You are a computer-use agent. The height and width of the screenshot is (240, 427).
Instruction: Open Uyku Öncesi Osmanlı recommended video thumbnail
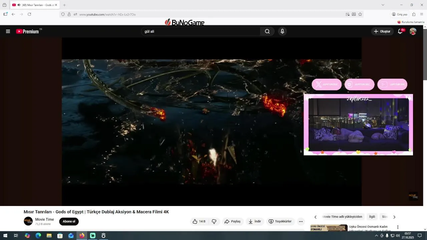tap(329, 228)
